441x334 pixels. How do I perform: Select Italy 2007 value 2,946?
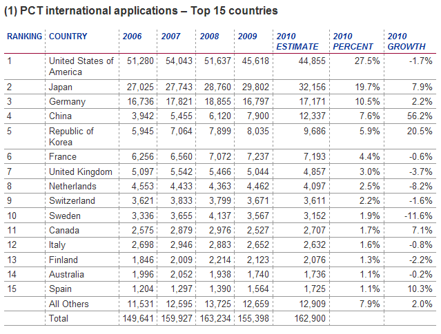coord(182,245)
